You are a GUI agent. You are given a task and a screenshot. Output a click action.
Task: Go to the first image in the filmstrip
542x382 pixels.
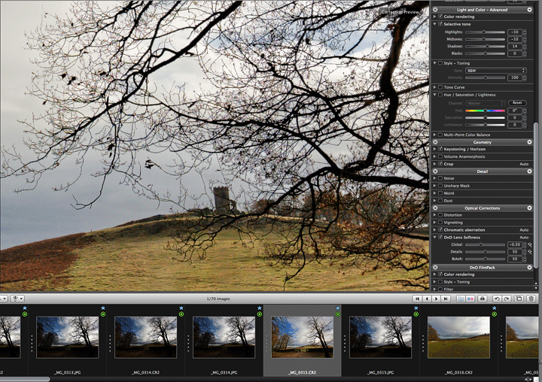[417, 299]
